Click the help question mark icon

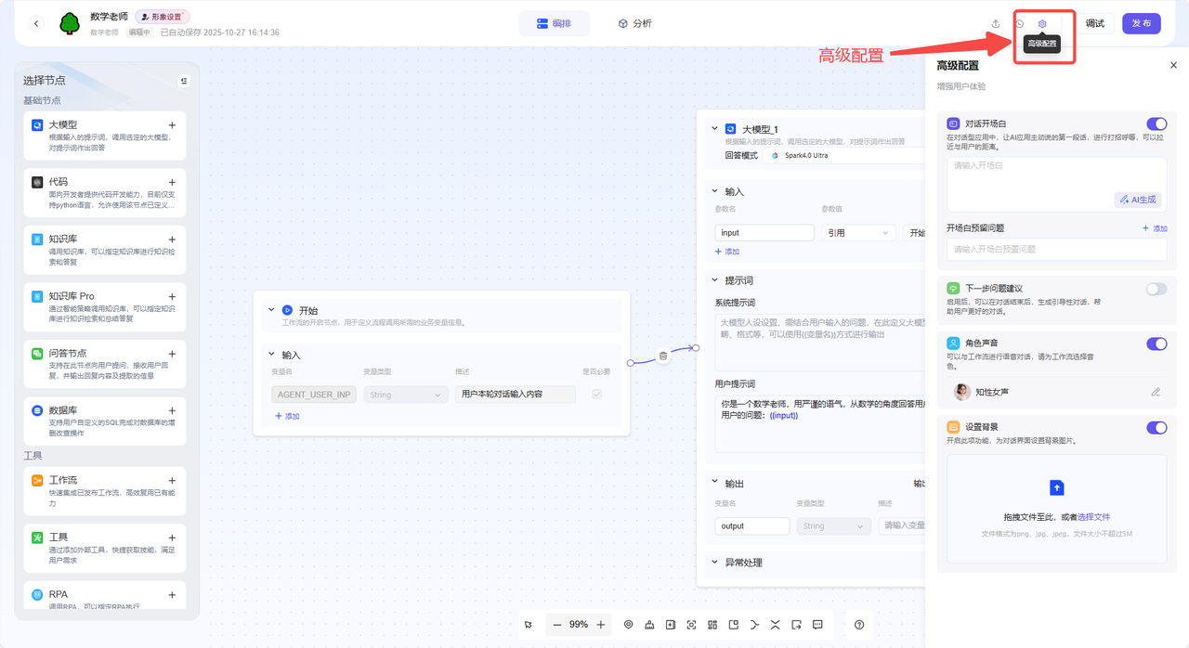click(859, 625)
